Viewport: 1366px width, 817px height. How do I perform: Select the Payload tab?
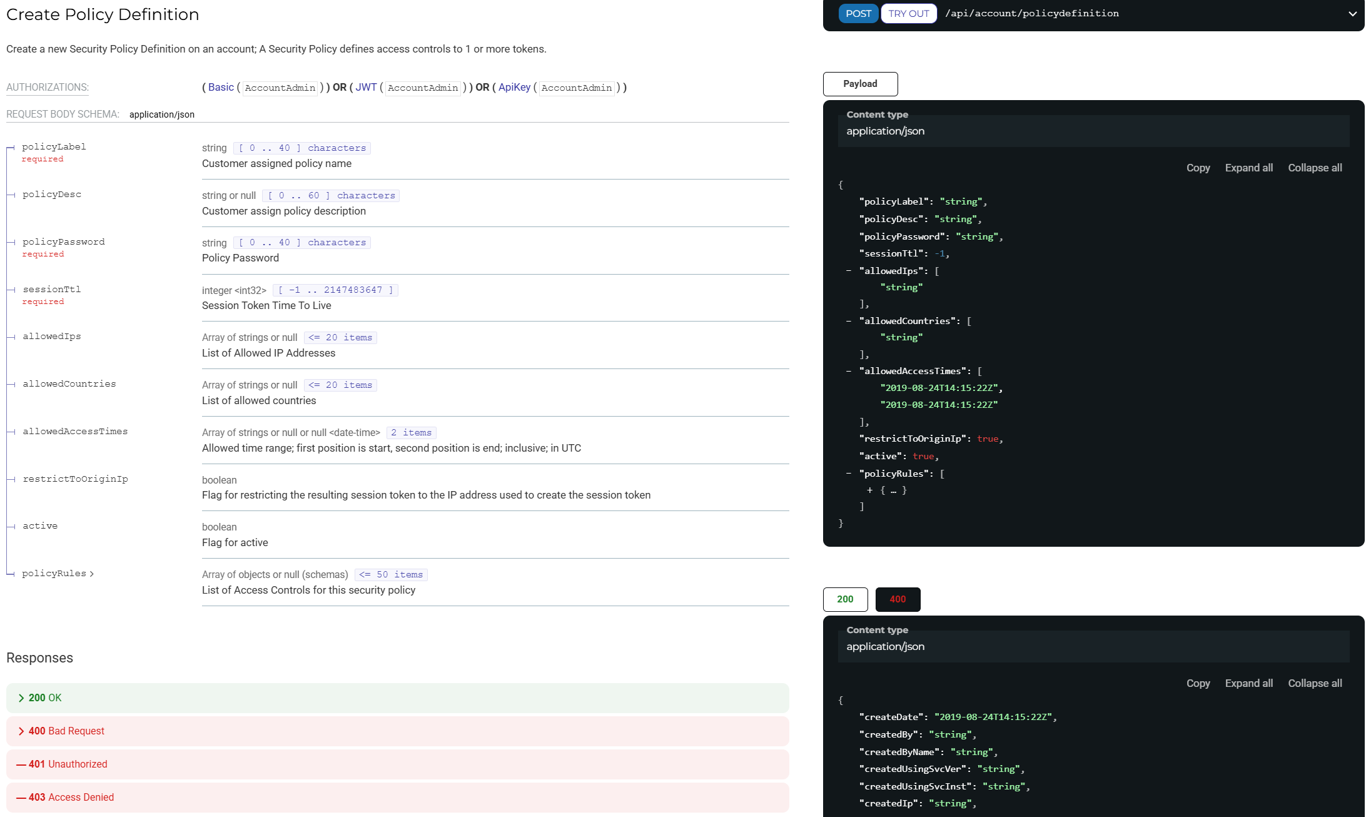click(860, 84)
